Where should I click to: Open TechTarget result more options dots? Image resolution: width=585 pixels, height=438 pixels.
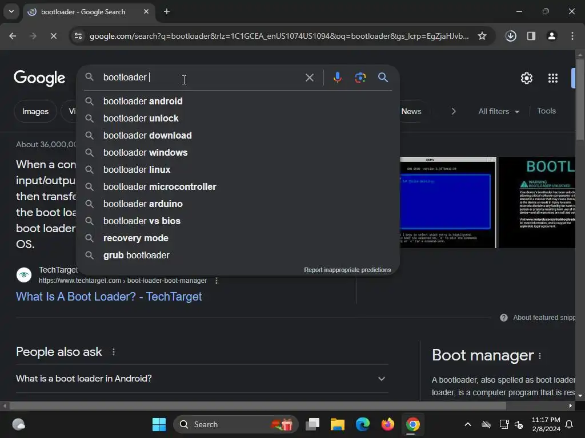coord(217,281)
